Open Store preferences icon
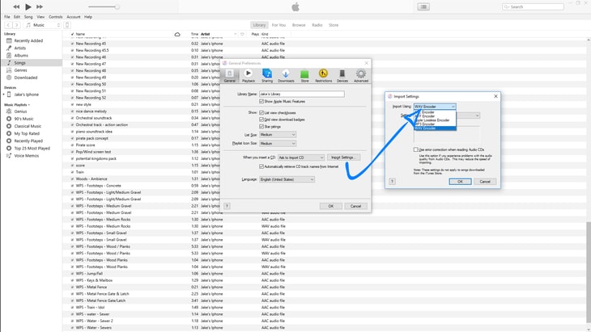The height and width of the screenshot is (332, 591). point(304,75)
